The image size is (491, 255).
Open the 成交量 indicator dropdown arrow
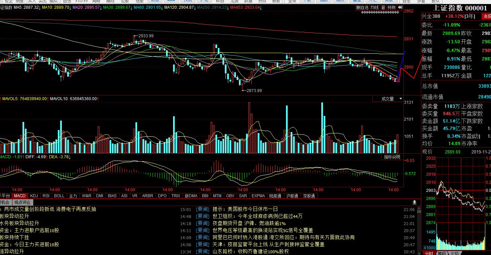pyautogui.click(x=401, y=99)
